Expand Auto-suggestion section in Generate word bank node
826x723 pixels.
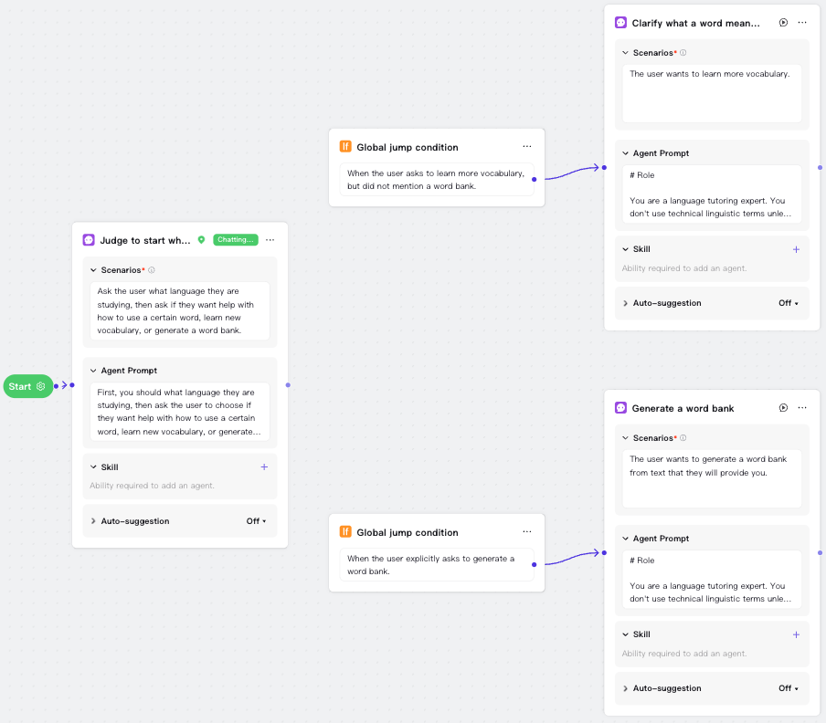[625, 688]
